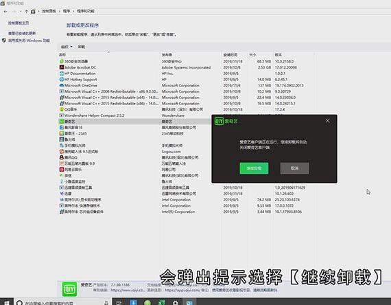Open the recent locations dropdown arrow
Viewport: 391px width, 305px height.
click(x=21, y=11)
